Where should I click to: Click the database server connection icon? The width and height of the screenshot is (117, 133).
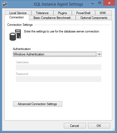(15, 35)
